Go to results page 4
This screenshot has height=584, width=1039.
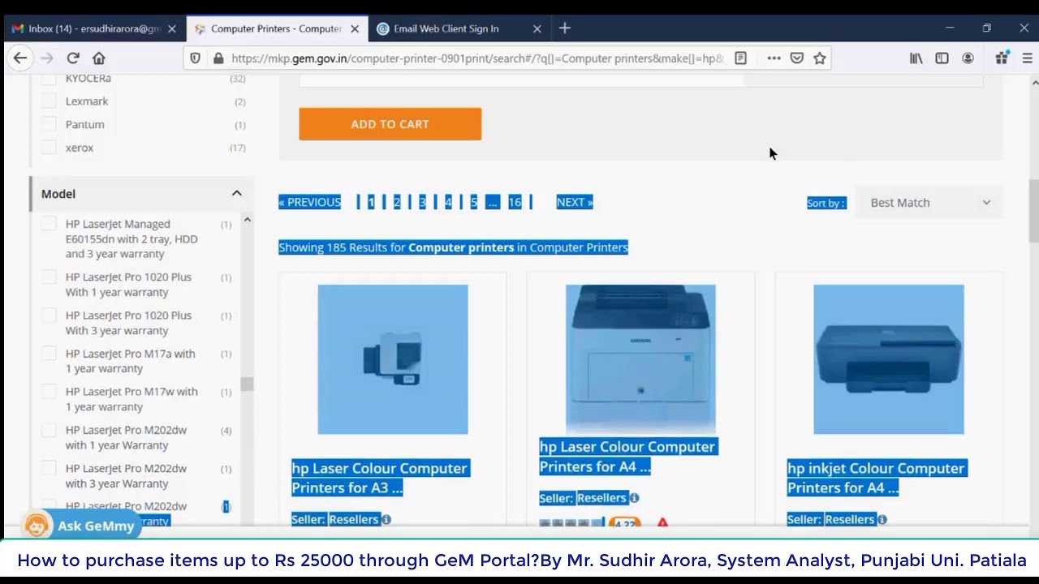click(448, 202)
